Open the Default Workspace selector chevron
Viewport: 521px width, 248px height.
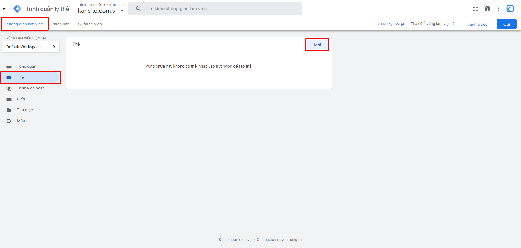point(54,47)
